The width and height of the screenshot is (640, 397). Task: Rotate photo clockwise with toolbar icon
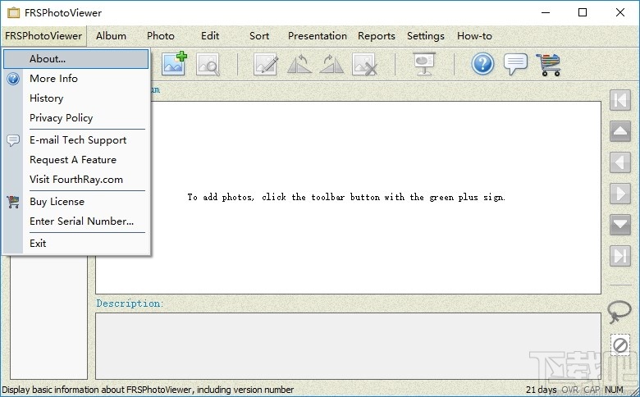tap(331, 65)
